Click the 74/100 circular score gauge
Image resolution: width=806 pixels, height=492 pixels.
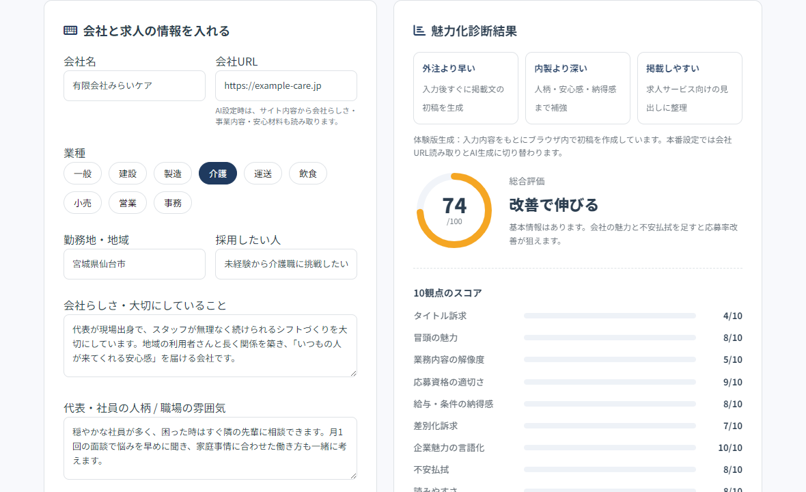coord(454,210)
